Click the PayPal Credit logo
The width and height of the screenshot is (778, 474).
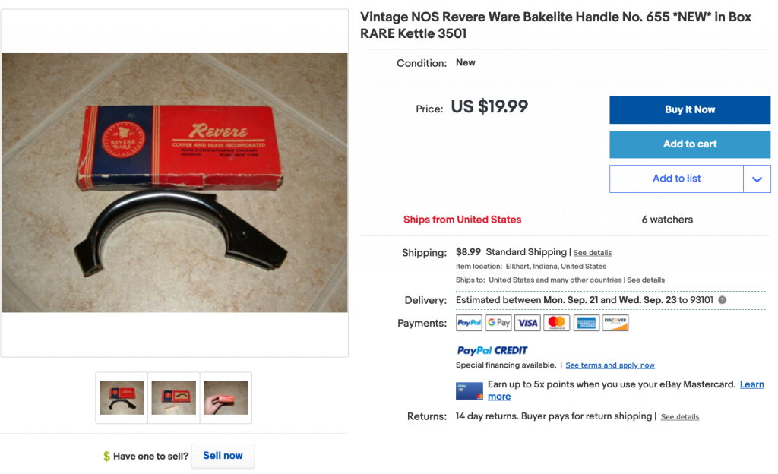(x=492, y=350)
